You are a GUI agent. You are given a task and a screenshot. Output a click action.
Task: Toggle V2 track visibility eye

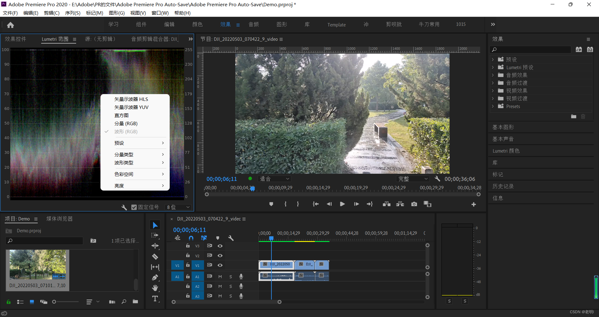220,256
